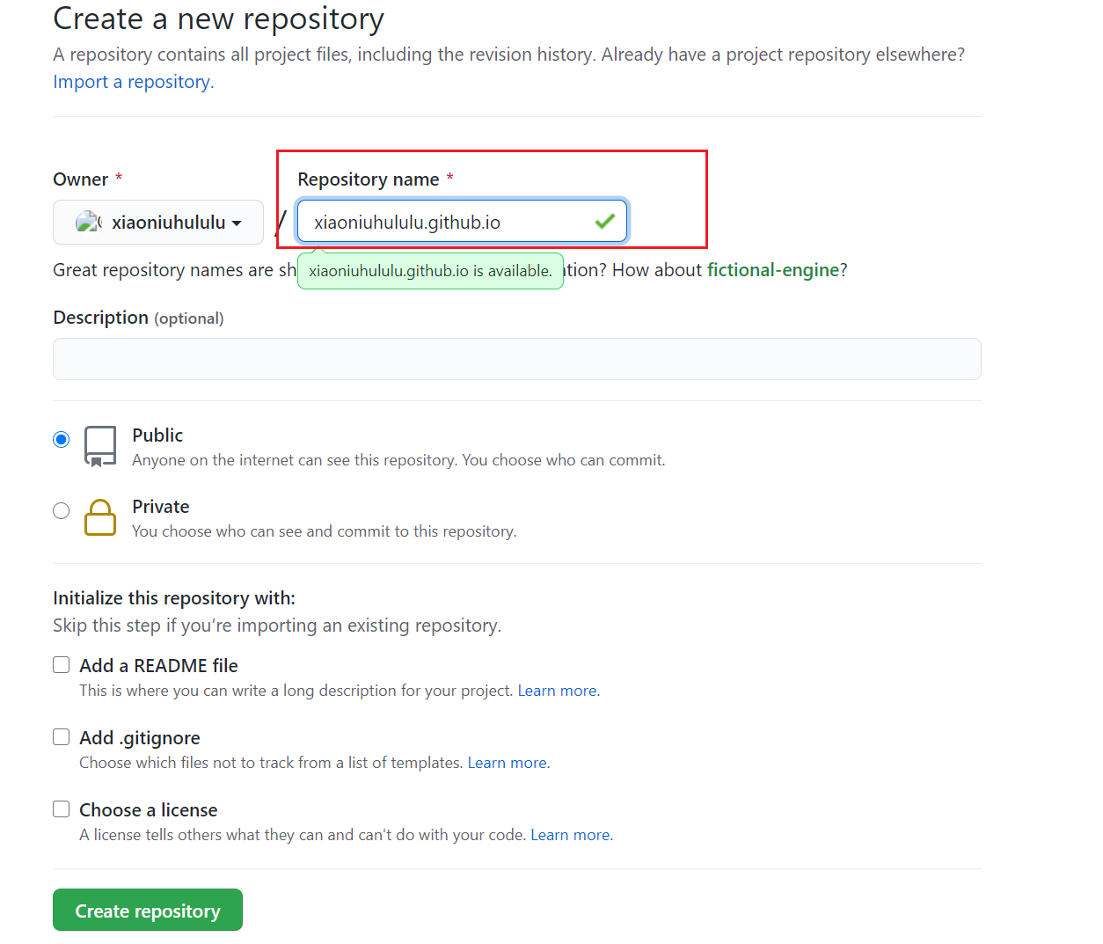Select the Public radio button

pos(61,439)
